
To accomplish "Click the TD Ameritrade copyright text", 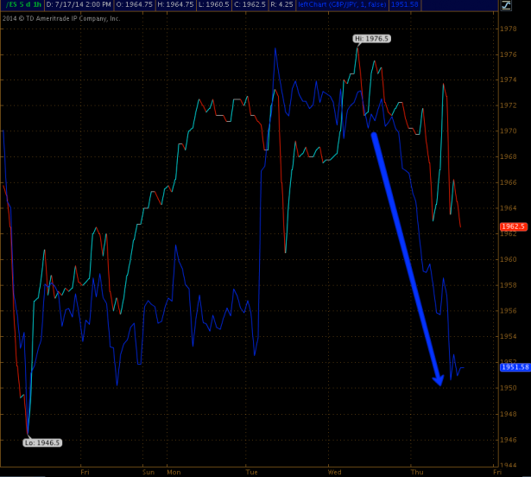I will click(x=60, y=18).
